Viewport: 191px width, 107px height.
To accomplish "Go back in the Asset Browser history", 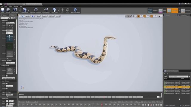I will click(x=165, y=74).
